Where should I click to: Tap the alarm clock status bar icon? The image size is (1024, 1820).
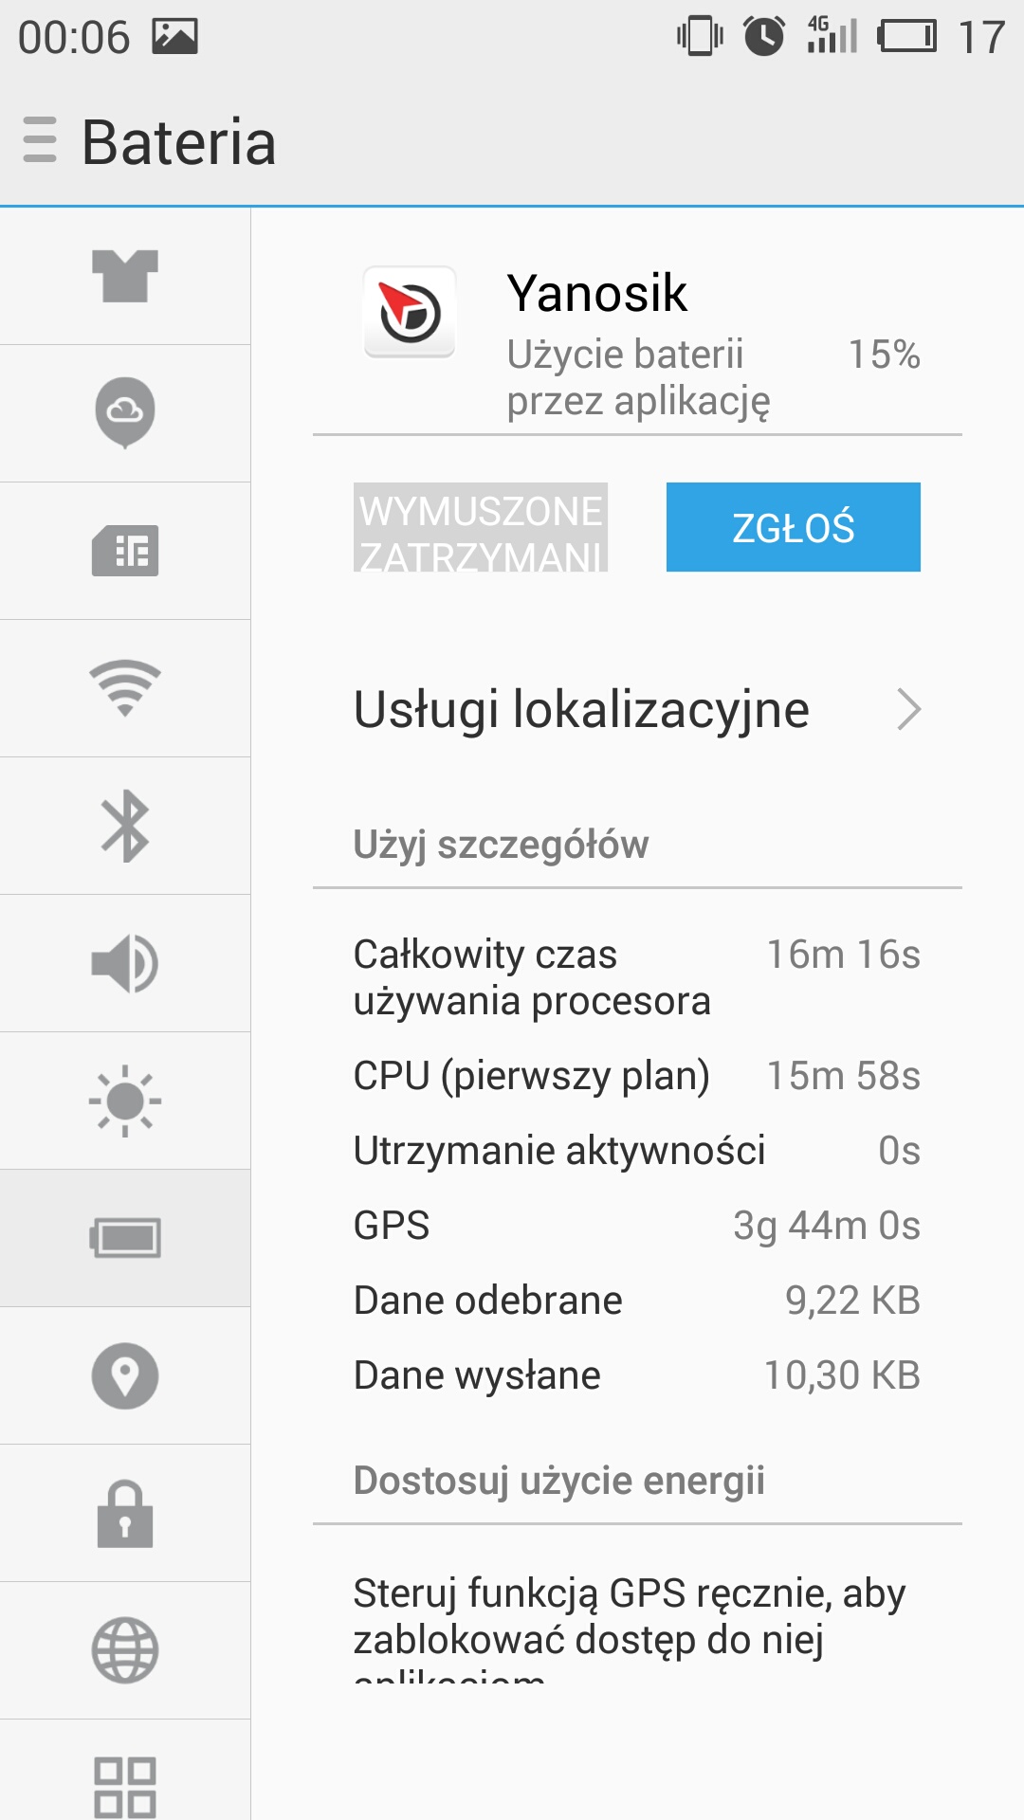[764, 37]
